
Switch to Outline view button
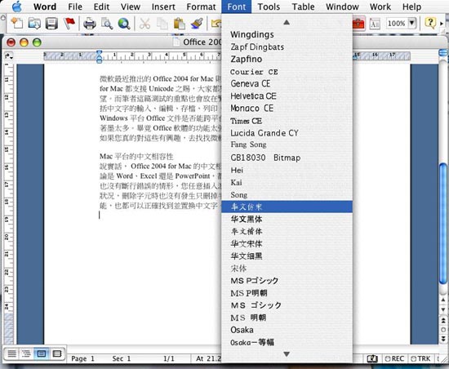(26, 353)
